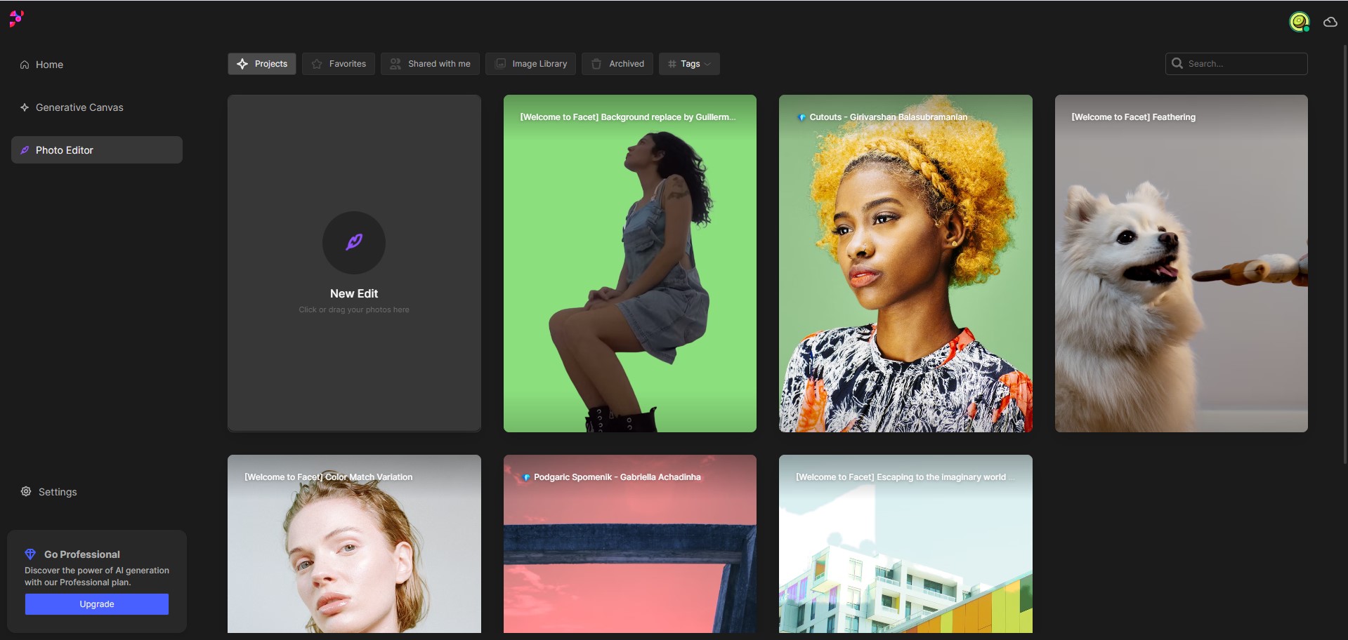Open Cutouts Girivarshan Balasubramanian project
Screen dimensions: 1348x640
click(x=905, y=263)
